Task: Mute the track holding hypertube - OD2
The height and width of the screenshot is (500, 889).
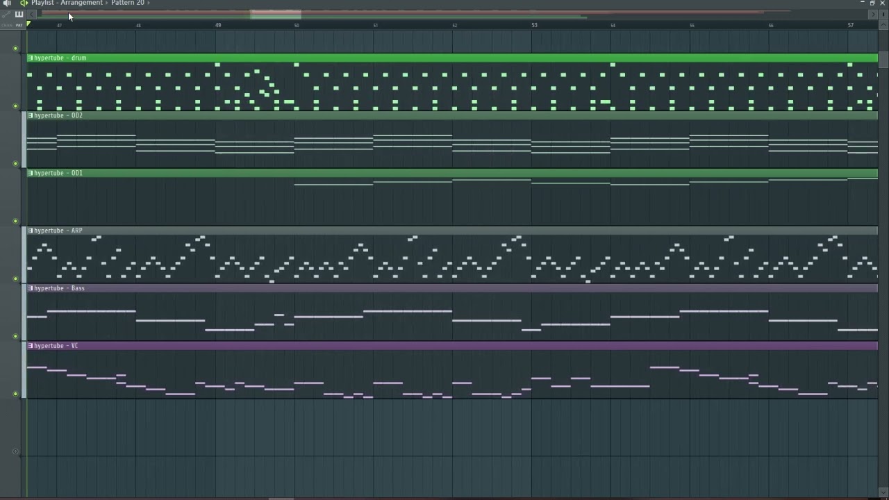Action: (15, 164)
